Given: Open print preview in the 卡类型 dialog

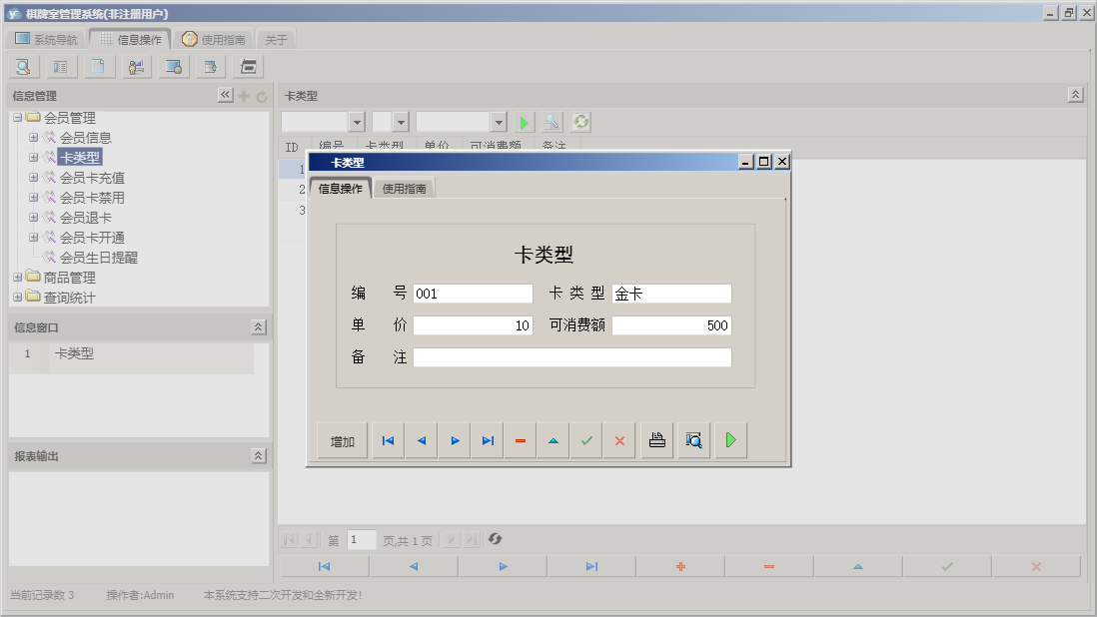Looking at the screenshot, I should click(693, 439).
